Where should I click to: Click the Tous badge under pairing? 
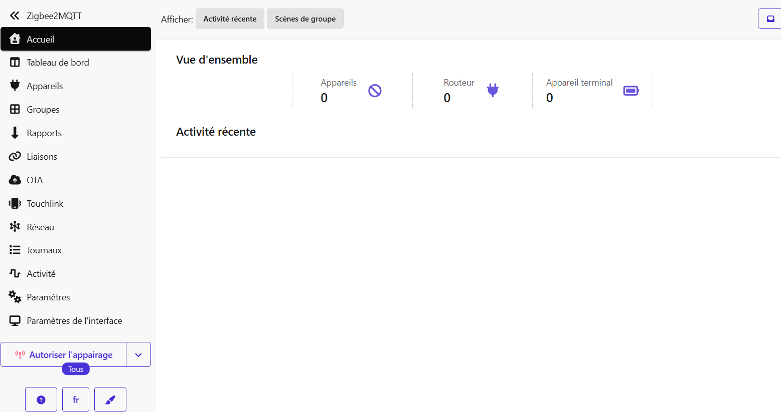(x=76, y=369)
